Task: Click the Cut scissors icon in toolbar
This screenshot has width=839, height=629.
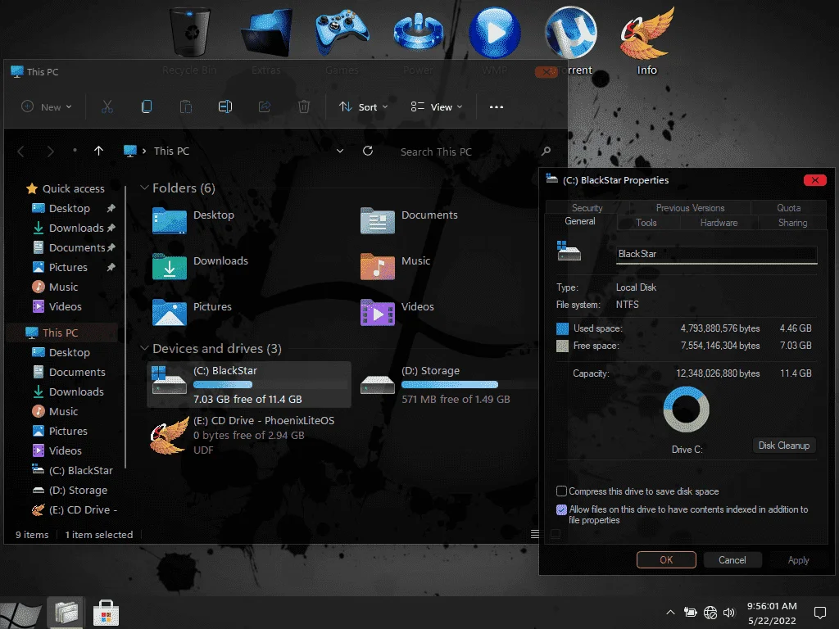Action: [x=107, y=106]
